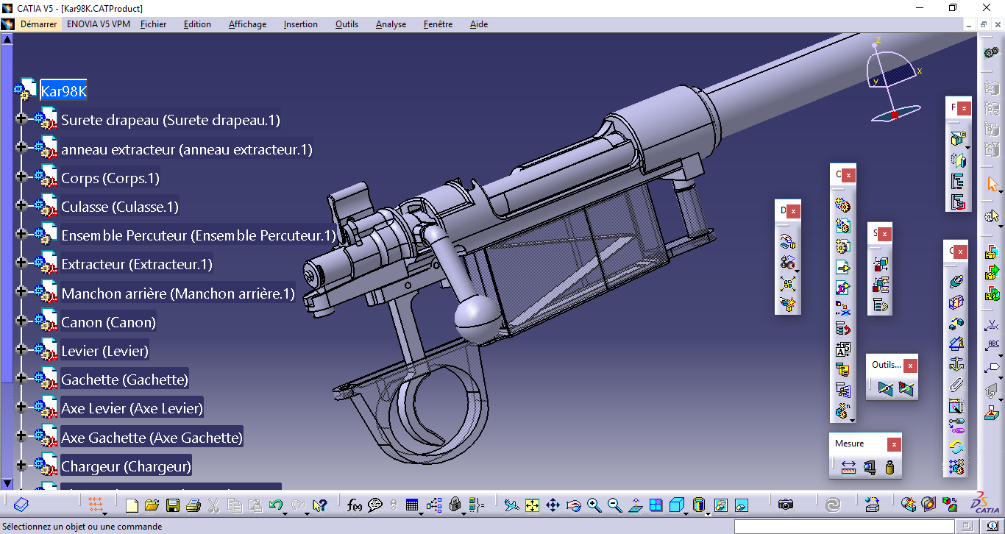This screenshot has height=534, width=1005.
Task: Select the Rotate view tool
Action: [574, 505]
